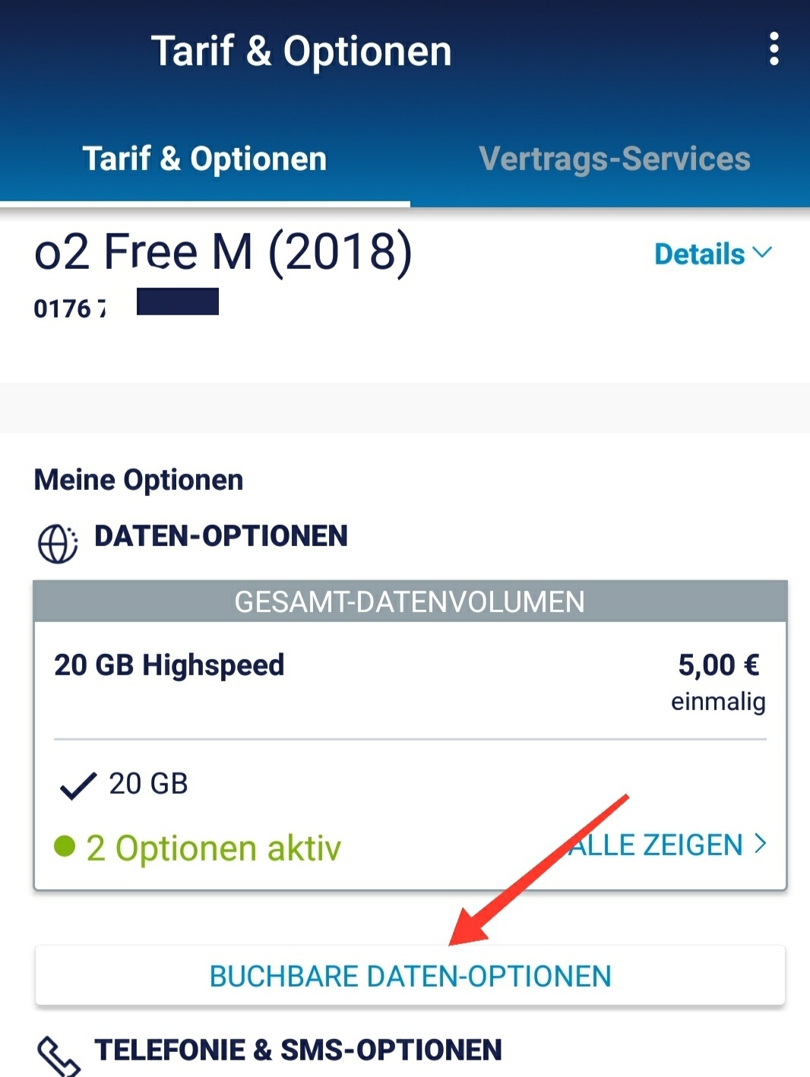Click the phone handset icon beside TELEFONIE

coord(59,1056)
